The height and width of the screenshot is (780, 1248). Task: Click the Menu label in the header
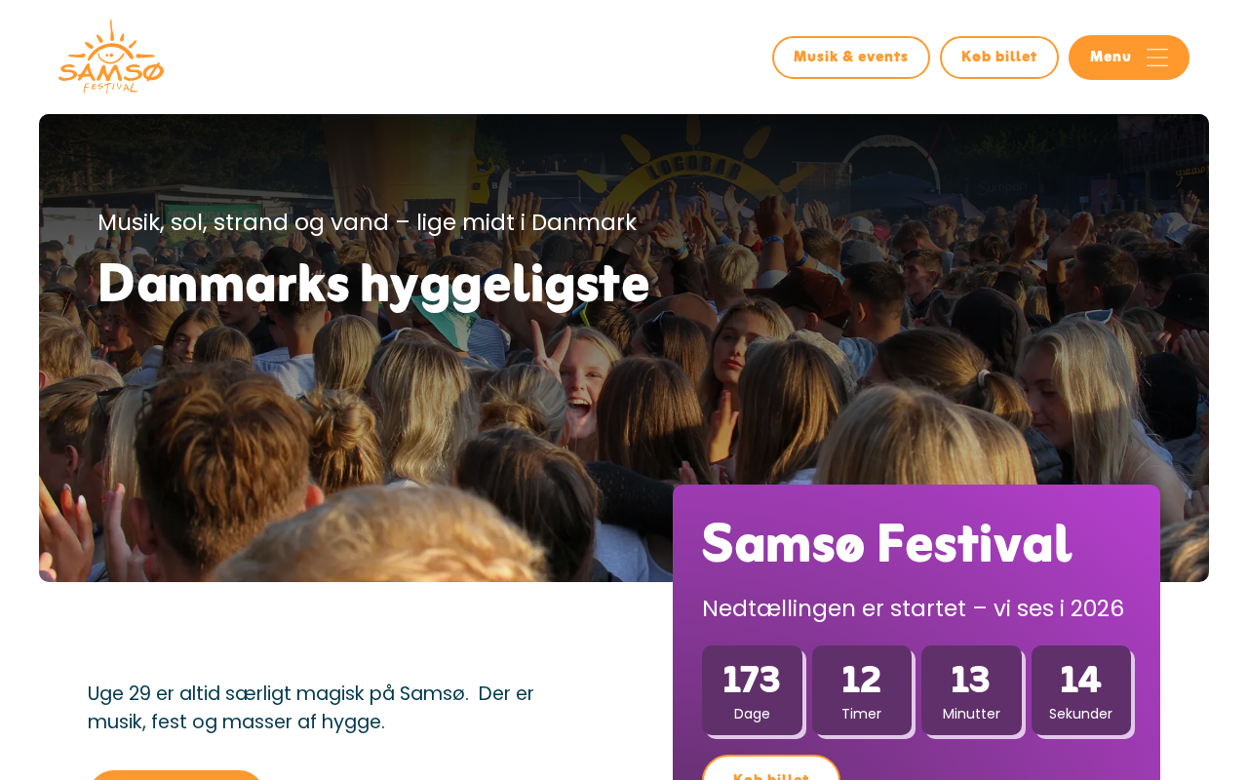[1111, 58]
